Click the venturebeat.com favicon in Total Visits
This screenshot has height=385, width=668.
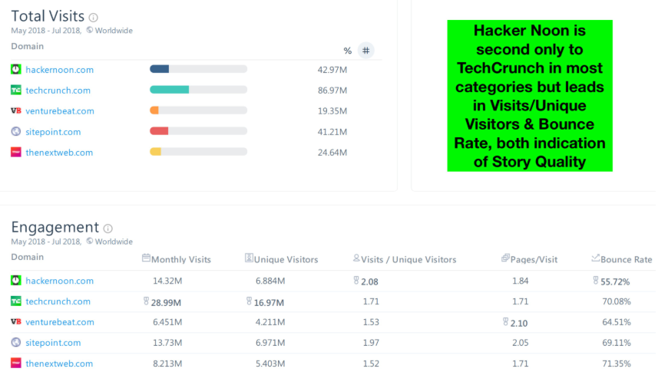(16, 110)
